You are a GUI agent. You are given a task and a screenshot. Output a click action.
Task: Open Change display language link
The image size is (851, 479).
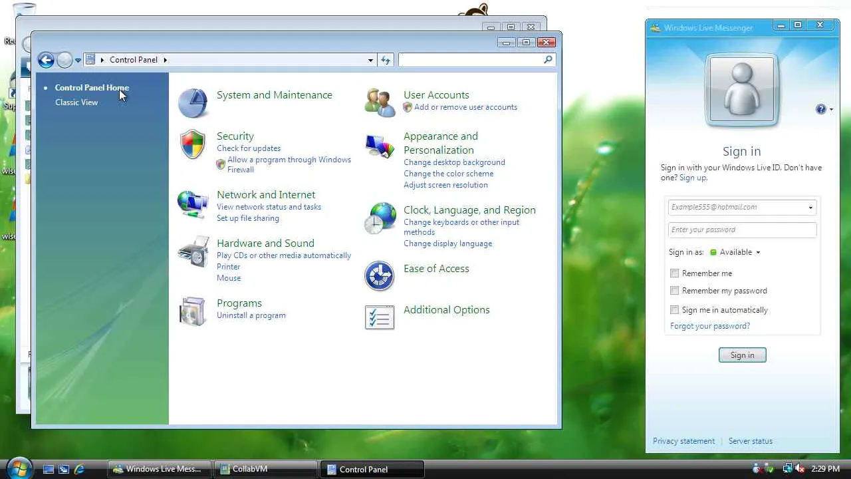(448, 243)
